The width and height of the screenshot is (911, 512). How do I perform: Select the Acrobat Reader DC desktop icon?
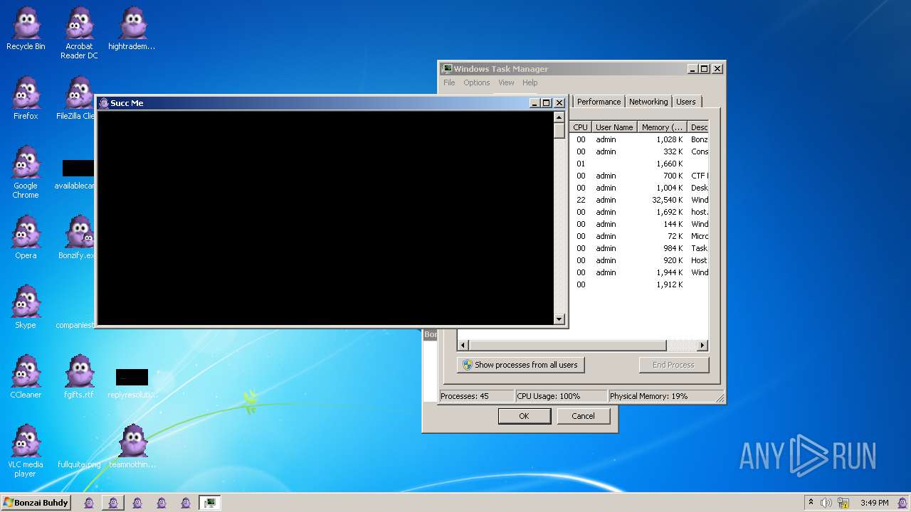click(79, 33)
